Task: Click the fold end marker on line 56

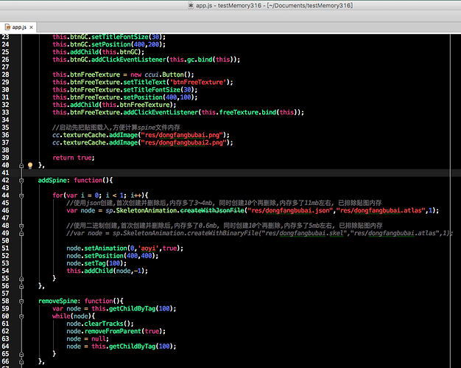Action: click(x=21, y=286)
